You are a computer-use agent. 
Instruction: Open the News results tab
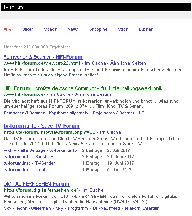click(73, 29)
